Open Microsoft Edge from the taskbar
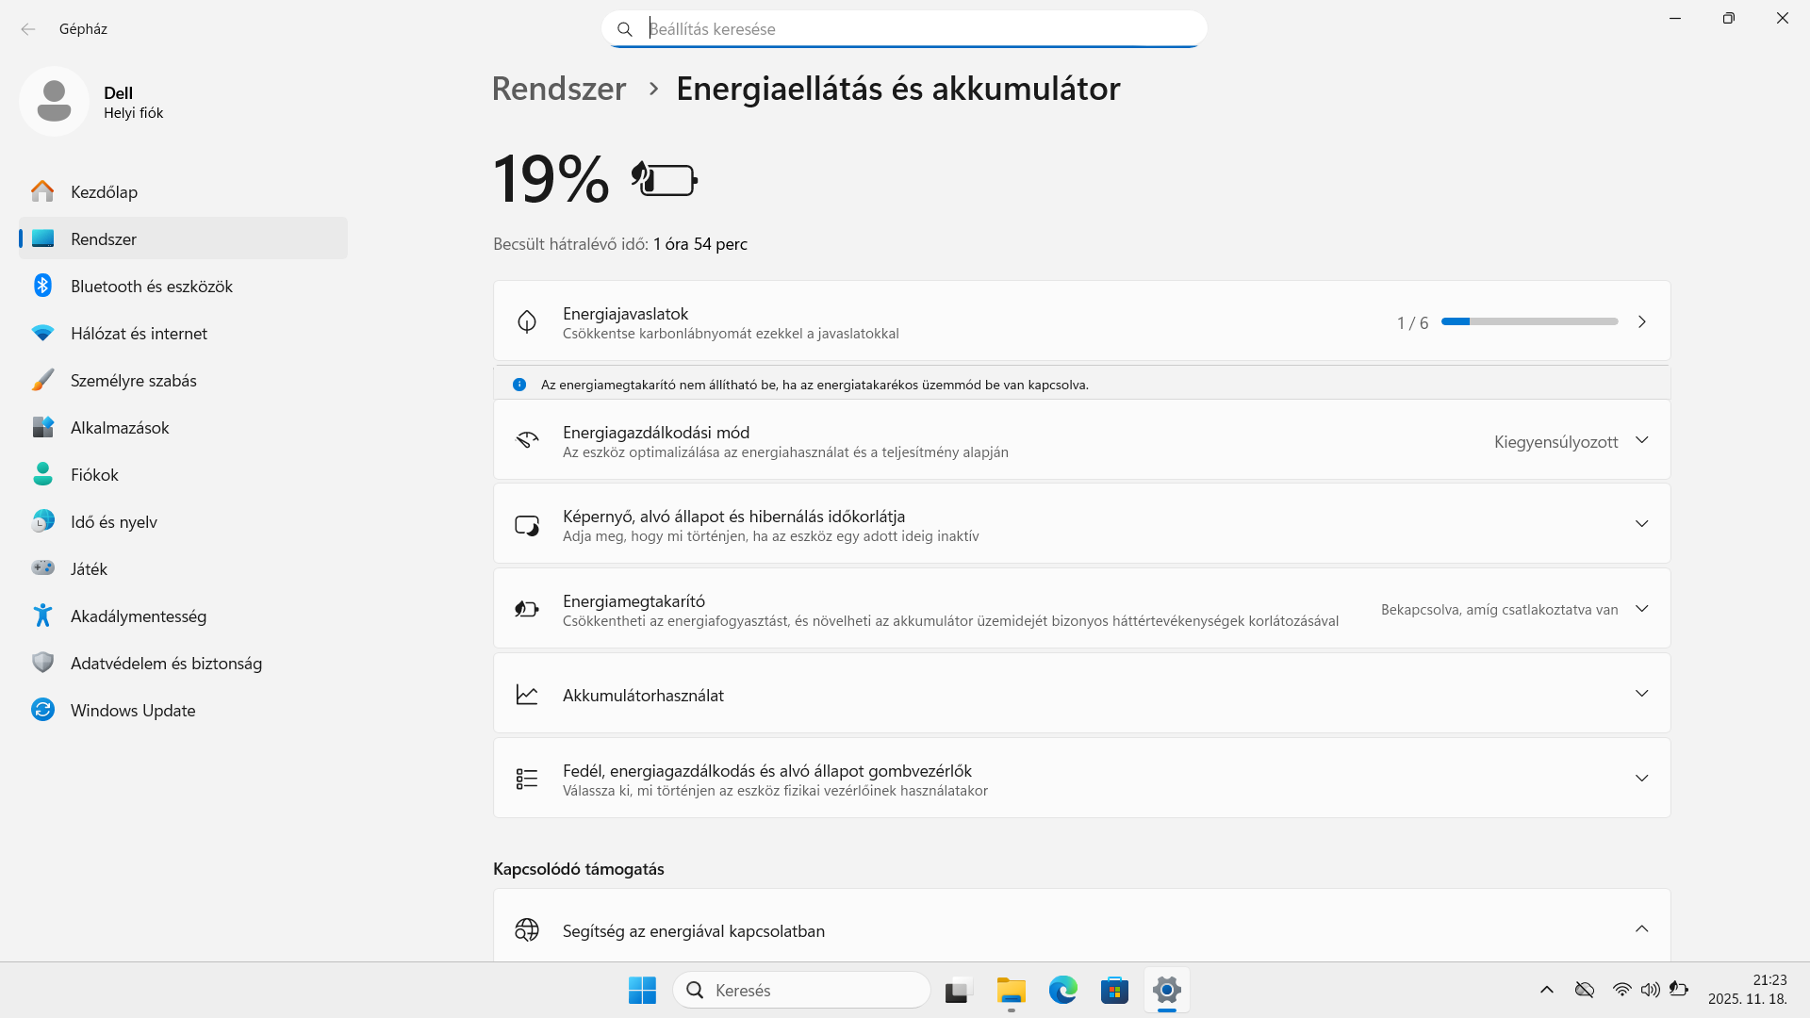The image size is (1810, 1018). [x=1062, y=990]
